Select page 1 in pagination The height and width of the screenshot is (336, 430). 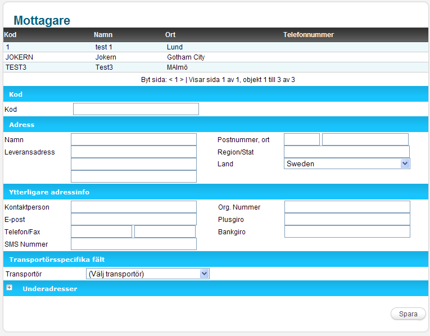coord(176,80)
